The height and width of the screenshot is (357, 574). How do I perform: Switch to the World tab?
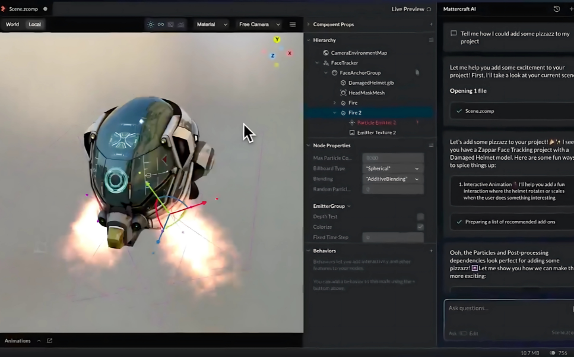pos(12,24)
